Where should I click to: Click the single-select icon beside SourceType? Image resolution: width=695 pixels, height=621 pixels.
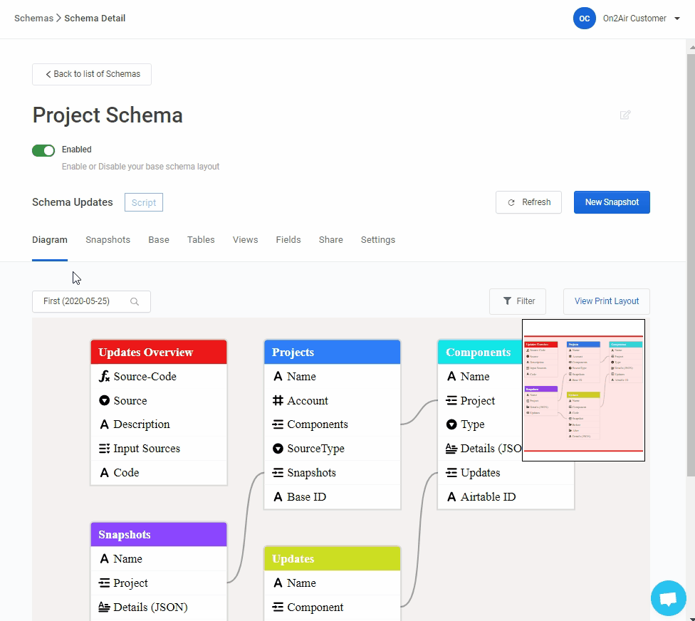278,449
